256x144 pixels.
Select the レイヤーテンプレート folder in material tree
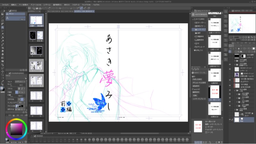[x=199, y=29]
